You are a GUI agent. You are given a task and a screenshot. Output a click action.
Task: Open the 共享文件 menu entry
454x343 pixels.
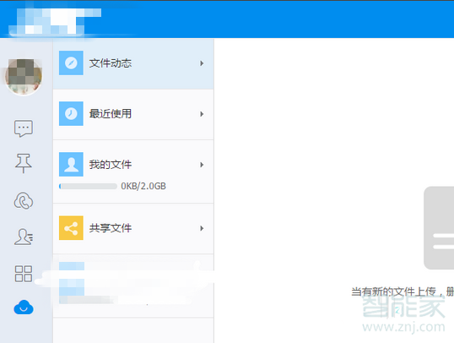pos(133,228)
